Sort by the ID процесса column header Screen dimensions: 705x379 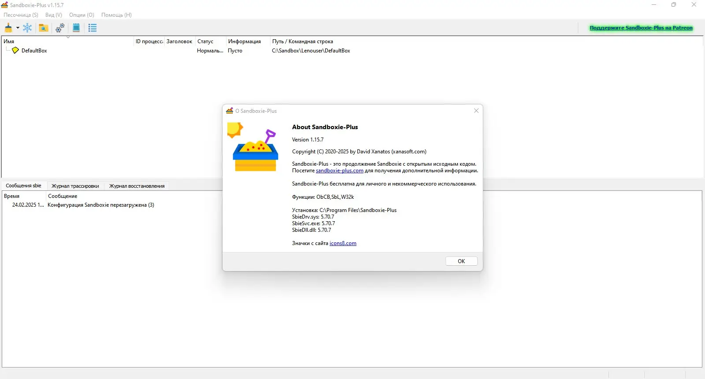tap(149, 41)
